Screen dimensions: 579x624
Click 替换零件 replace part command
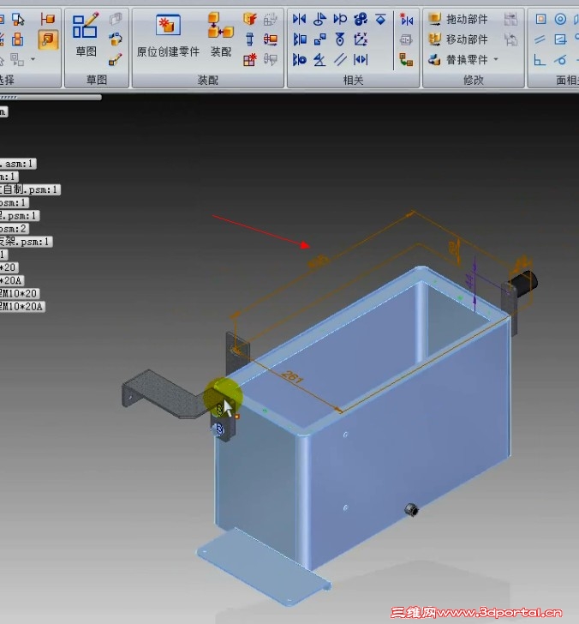click(458, 60)
